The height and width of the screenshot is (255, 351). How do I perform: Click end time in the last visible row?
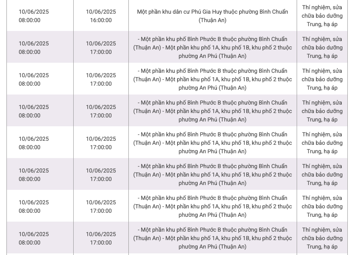point(101,238)
